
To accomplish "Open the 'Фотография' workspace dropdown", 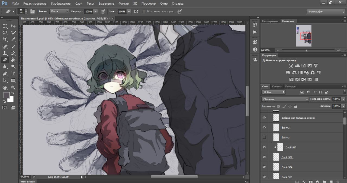I will (x=326, y=12).
